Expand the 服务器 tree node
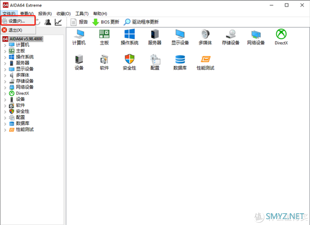The image size is (310, 225). (x=5, y=63)
